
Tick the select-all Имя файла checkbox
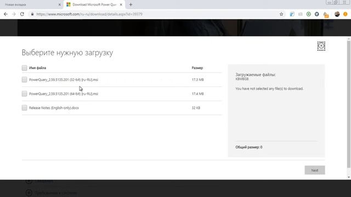[24, 68]
